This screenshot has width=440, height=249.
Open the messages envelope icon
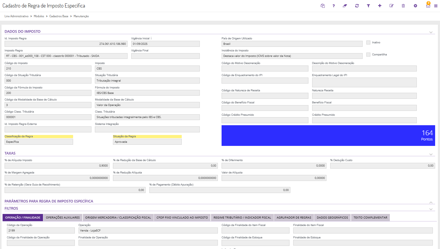pos(428,6)
